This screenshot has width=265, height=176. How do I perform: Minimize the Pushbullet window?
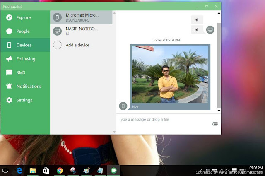point(197,7)
